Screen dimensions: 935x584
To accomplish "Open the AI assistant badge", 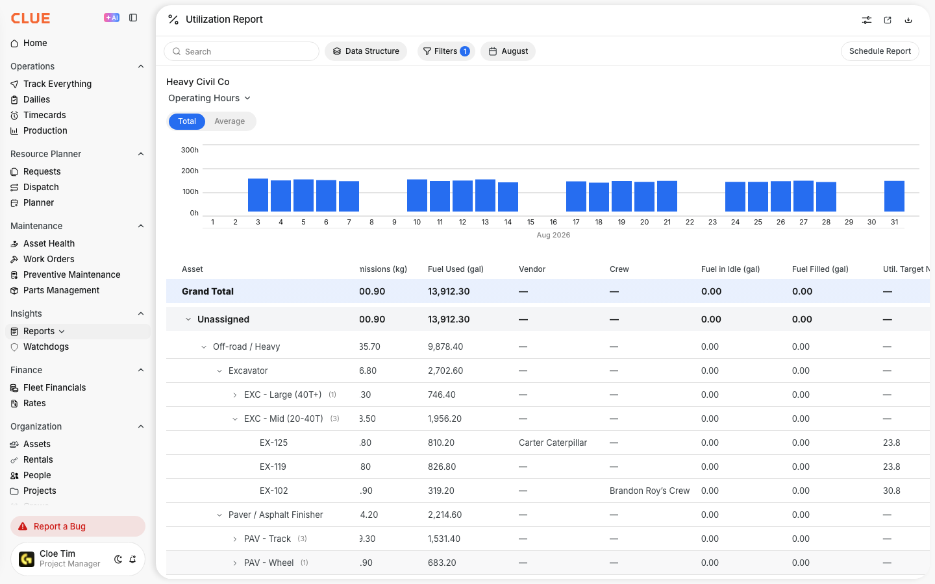I will pos(112,18).
